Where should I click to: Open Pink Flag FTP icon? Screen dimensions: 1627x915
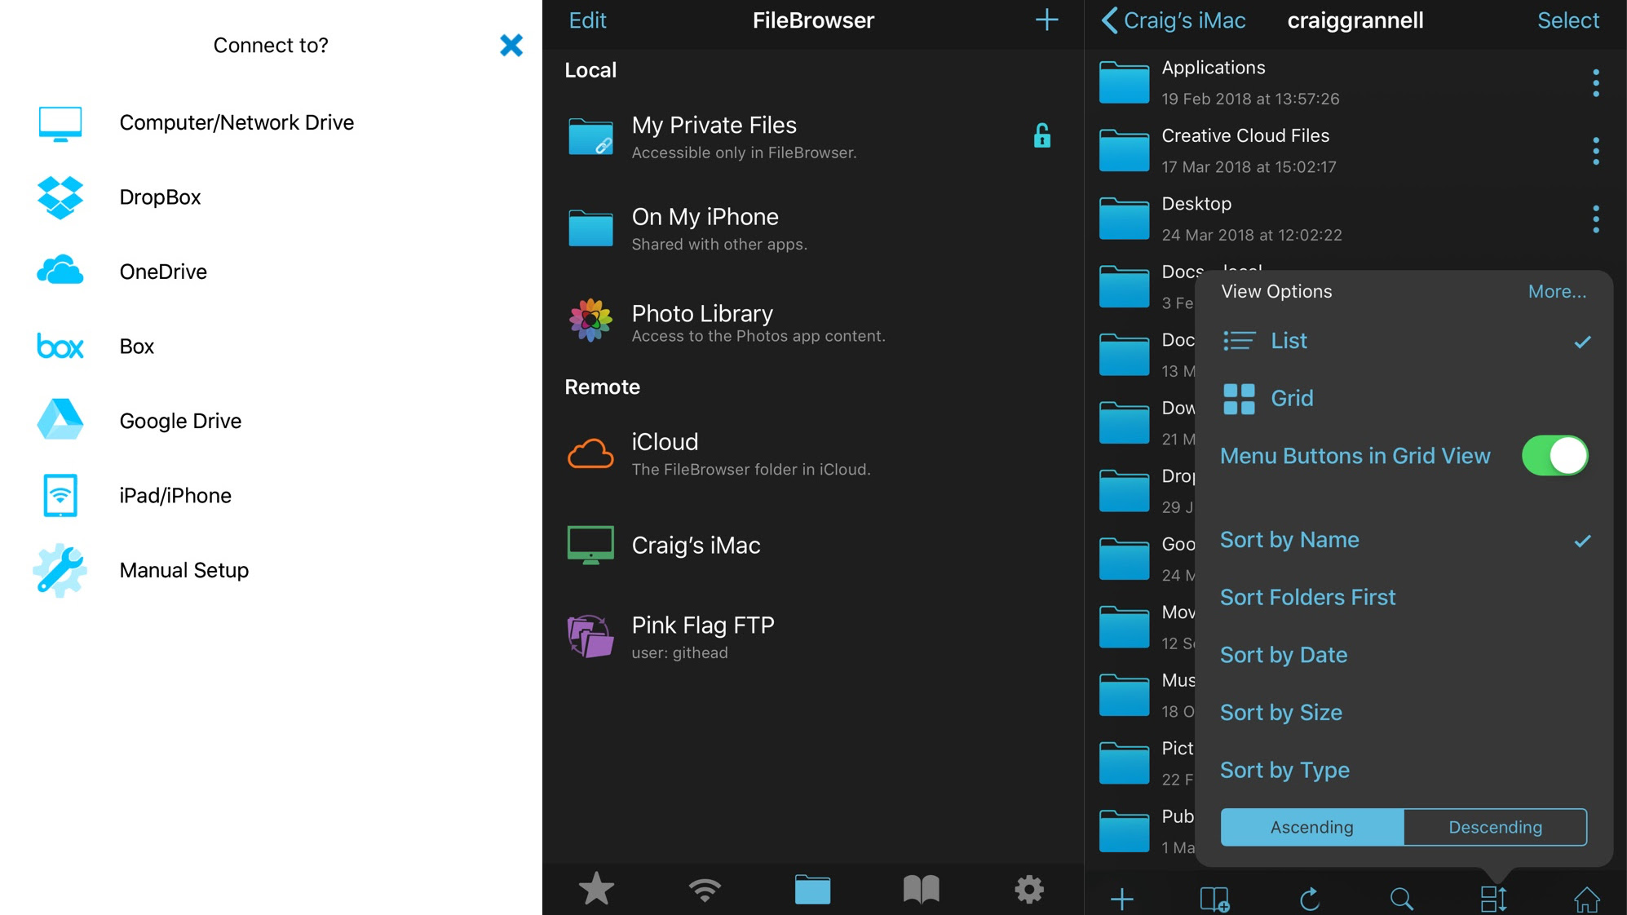(x=590, y=636)
